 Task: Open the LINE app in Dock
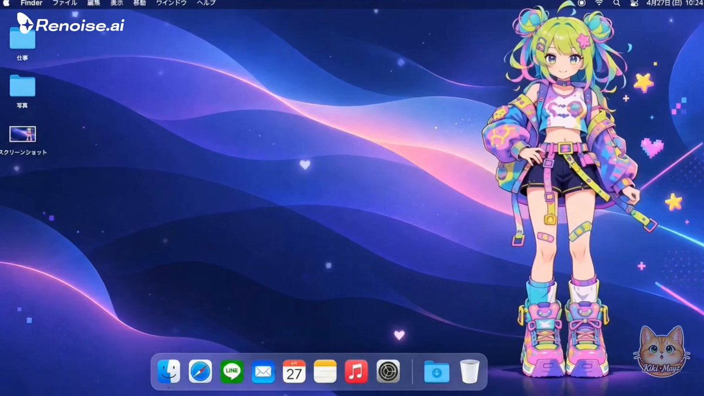click(232, 371)
